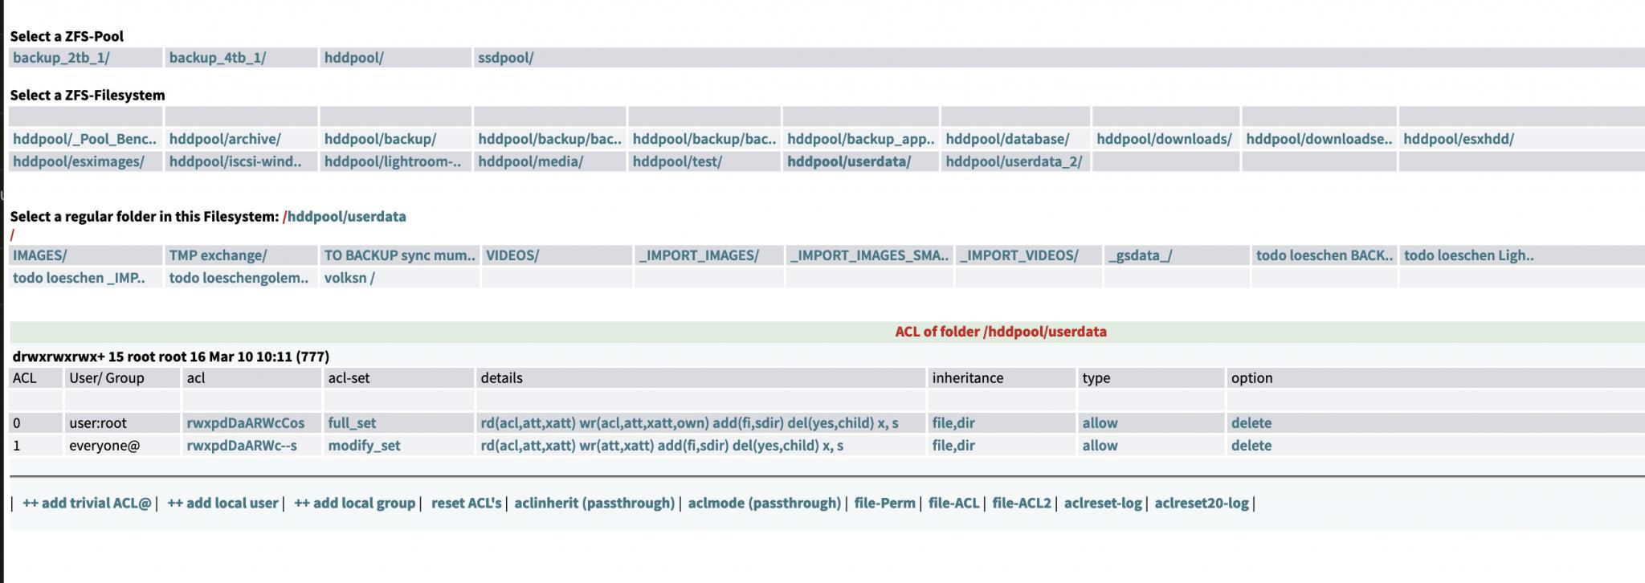The image size is (1645, 583).
Task: Choose the backup_4tb_1 pool
Action: coord(217,58)
